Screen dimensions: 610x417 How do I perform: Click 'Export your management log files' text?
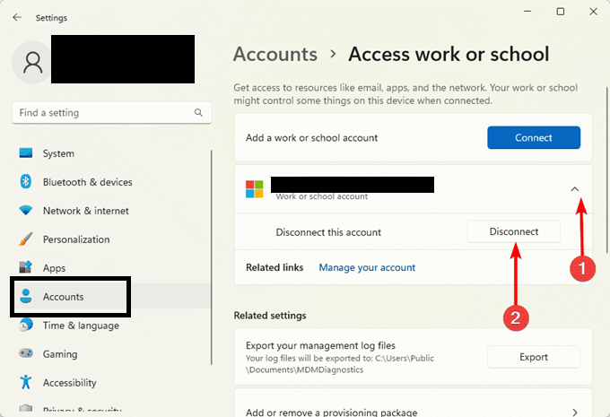pos(320,345)
